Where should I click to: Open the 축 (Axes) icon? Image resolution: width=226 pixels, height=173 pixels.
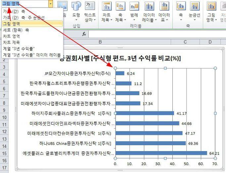[181, 6]
